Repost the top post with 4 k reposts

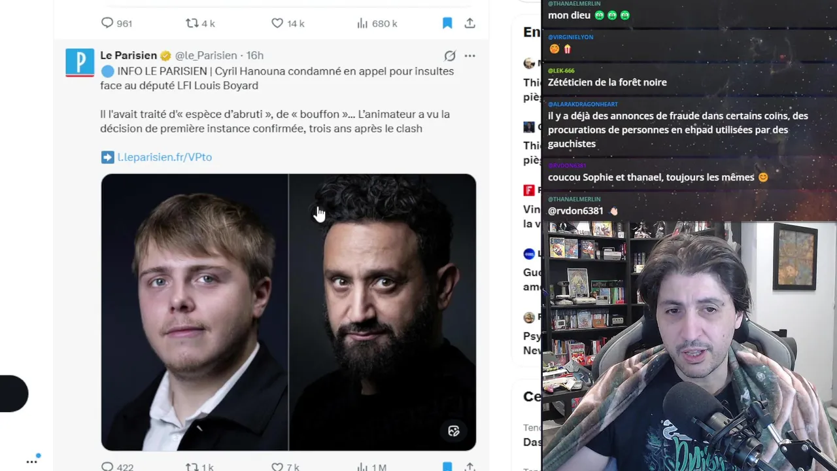[x=200, y=23]
